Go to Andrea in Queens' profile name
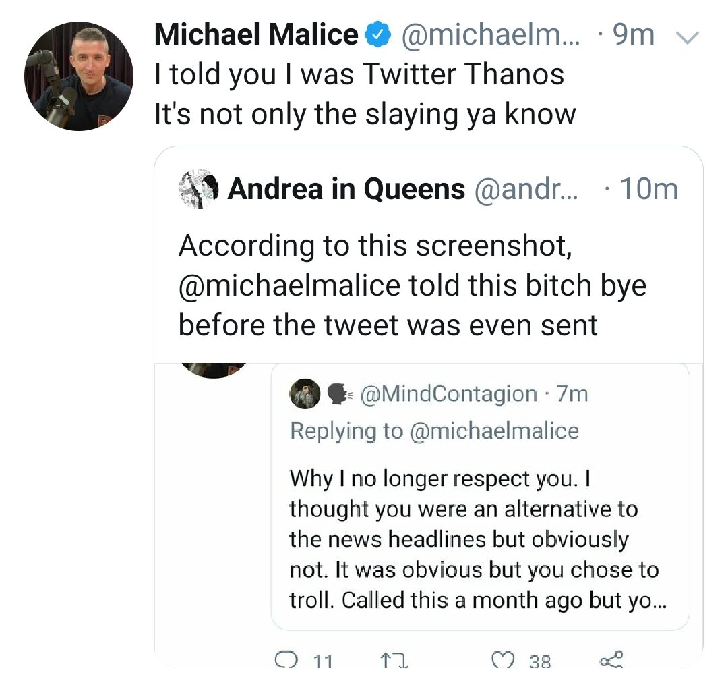The height and width of the screenshot is (685, 728). pos(346,190)
